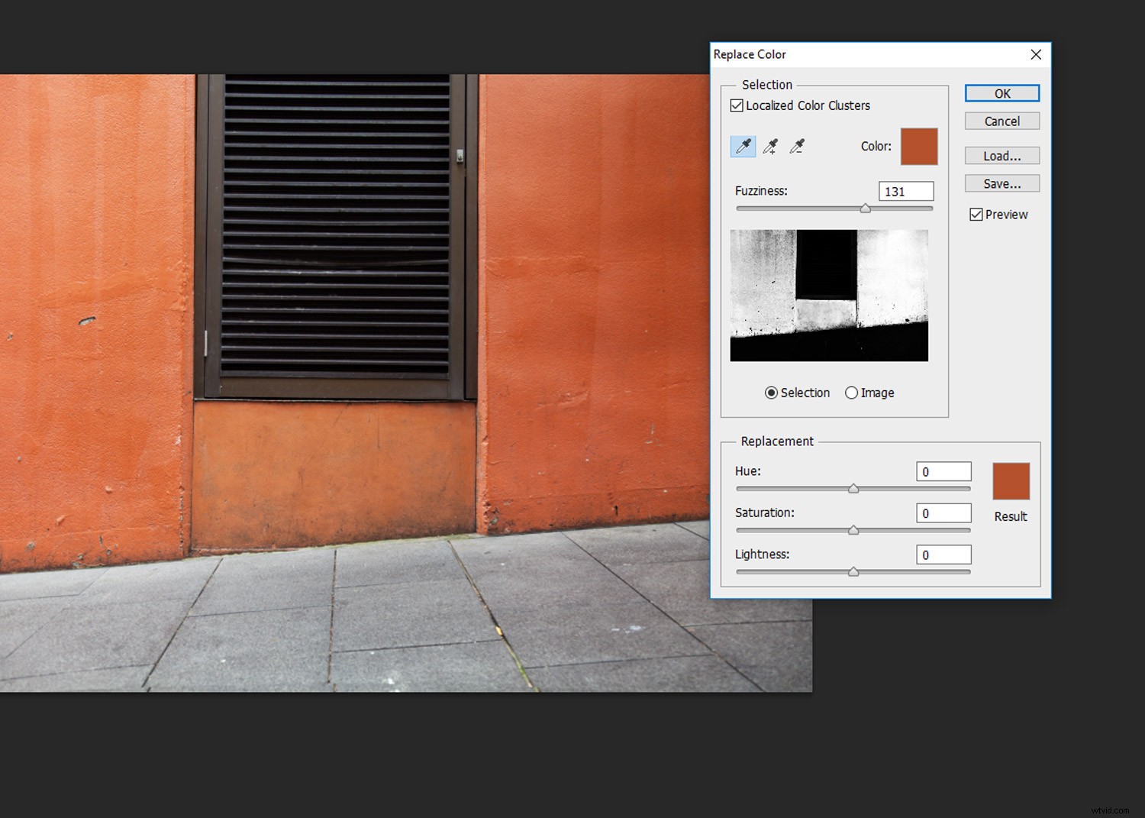The height and width of the screenshot is (818, 1145).
Task: Switch to the Image preview mode
Action: tap(851, 393)
